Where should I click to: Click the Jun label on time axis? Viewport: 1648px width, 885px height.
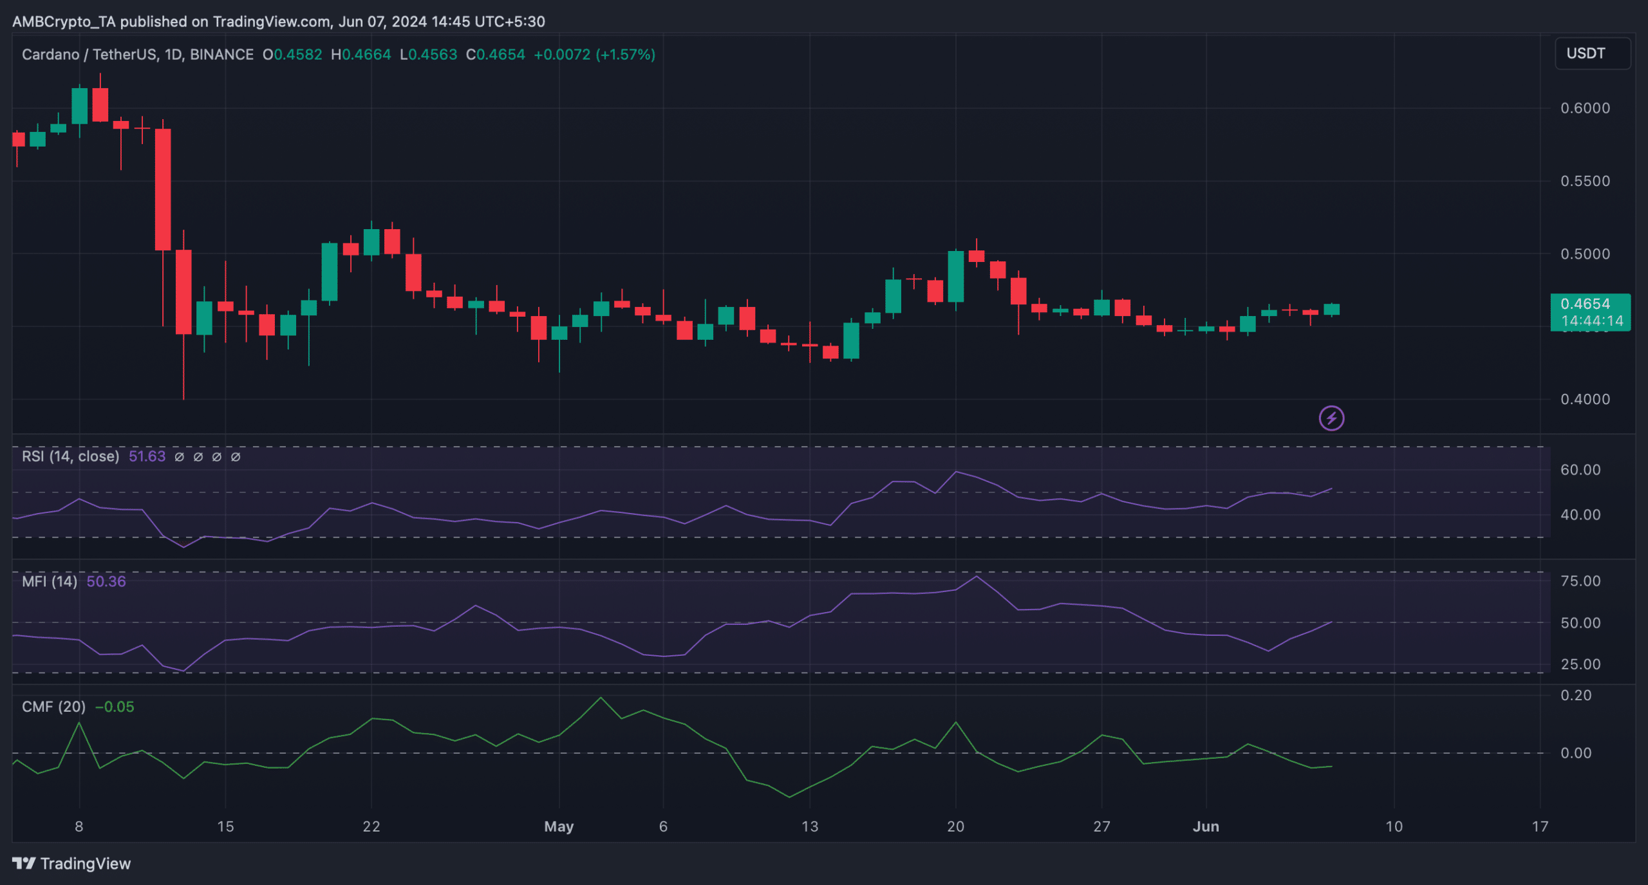(1205, 826)
